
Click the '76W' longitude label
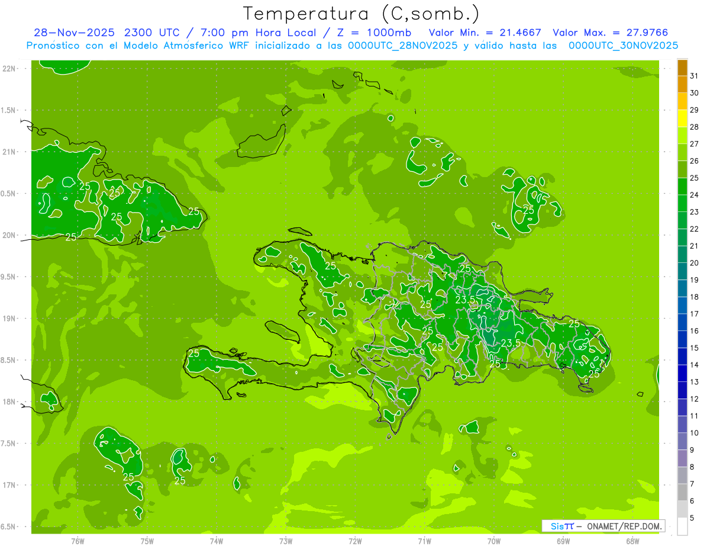[78, 541]
